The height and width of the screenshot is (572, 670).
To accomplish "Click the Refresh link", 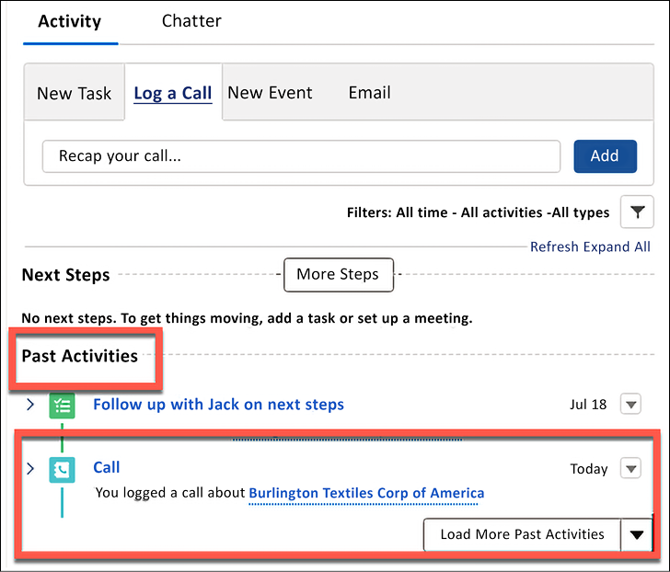I will coord(555,246).
